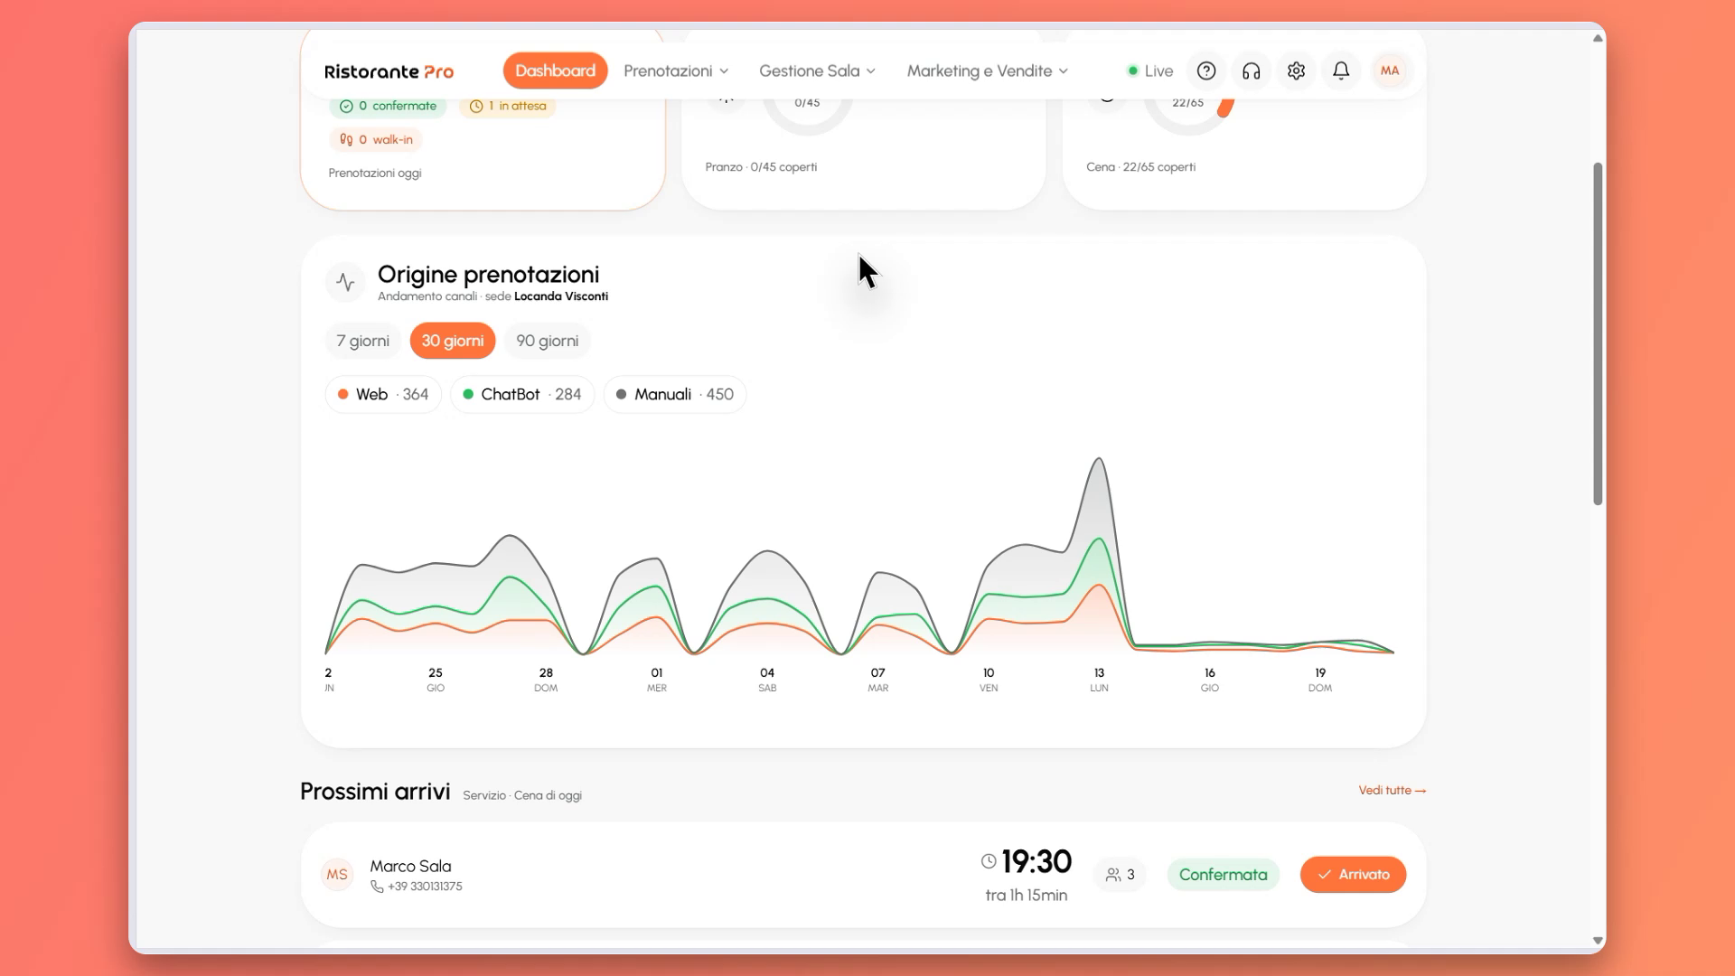The width and height of the screenshot is (1735, 976).
Task: Click the vertical scrollbar thumb
Action: click(1598, 334)
